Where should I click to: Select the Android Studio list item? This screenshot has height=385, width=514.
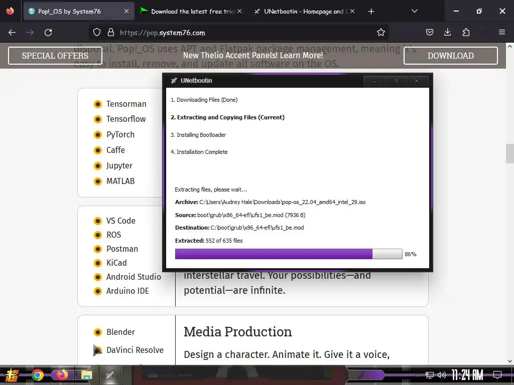coord(134,277)
